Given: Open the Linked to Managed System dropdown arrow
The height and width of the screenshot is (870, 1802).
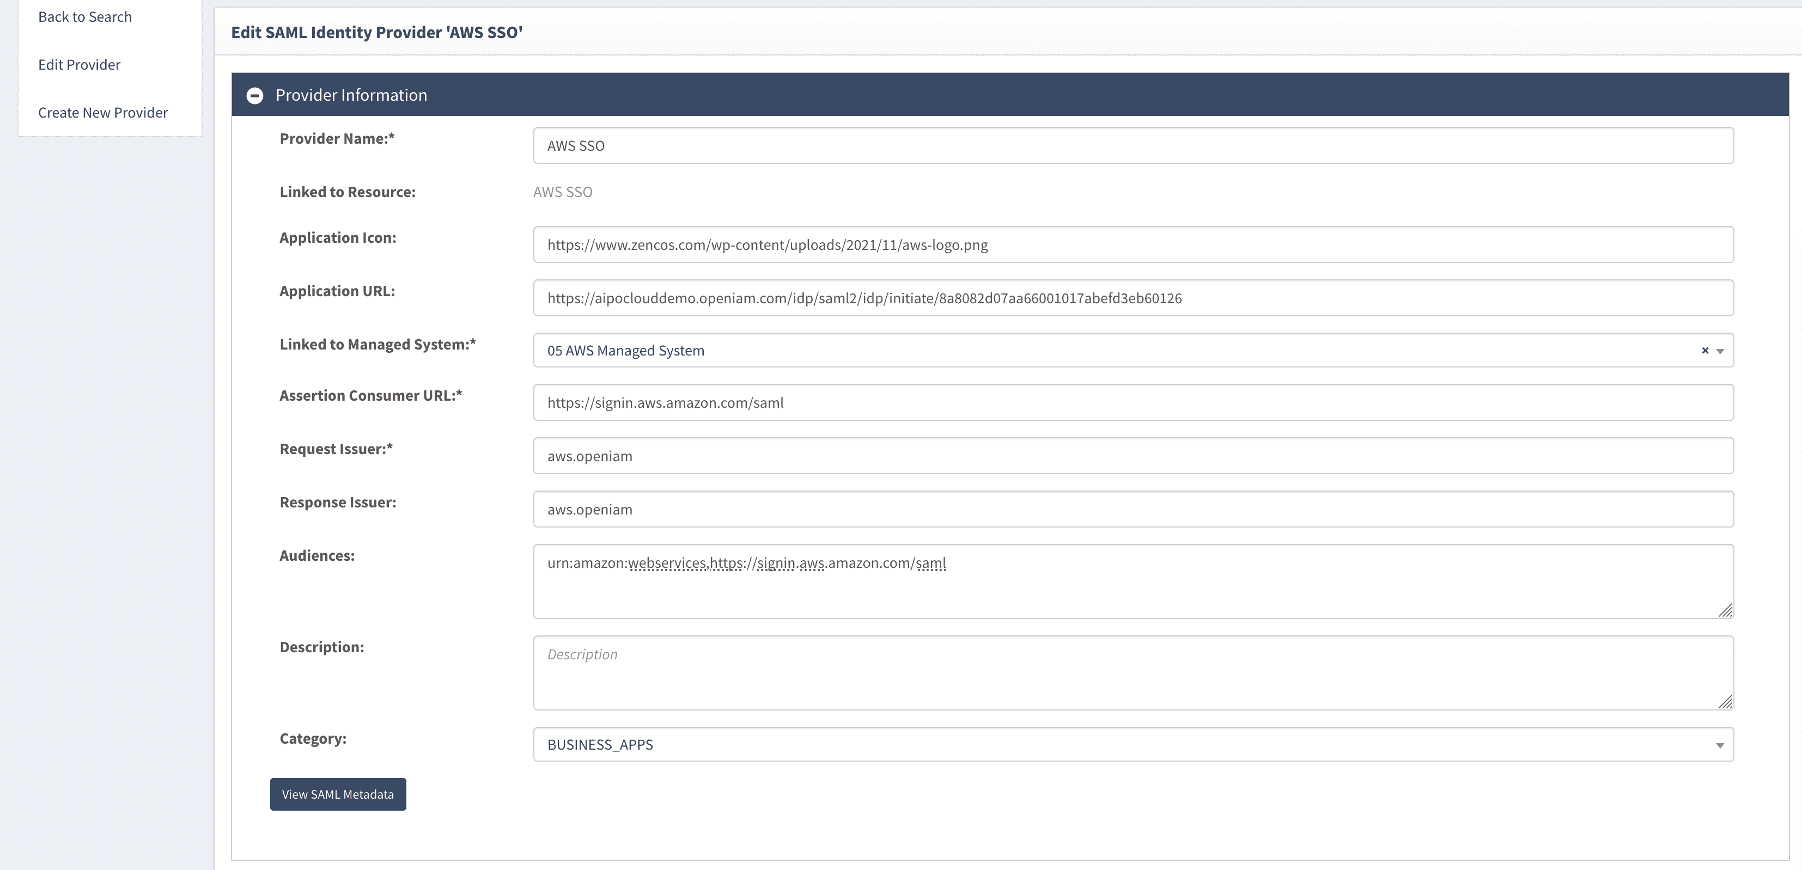Looking at the screenshot, I should point(1720,351).
